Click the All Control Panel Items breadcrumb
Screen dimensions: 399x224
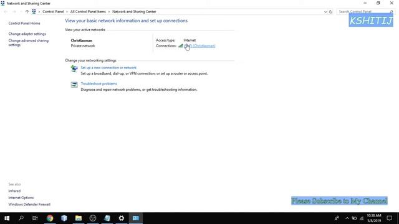click(88, 12)
